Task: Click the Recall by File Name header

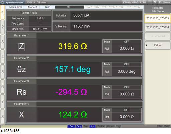Action: tap(158, 10)
